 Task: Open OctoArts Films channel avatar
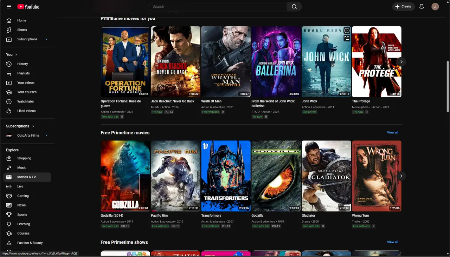tap(9, 136)
